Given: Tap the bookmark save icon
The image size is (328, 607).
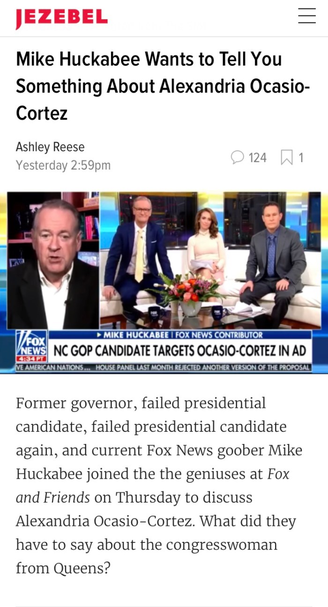Looking at the screenshot, I should tap(286, 158).
